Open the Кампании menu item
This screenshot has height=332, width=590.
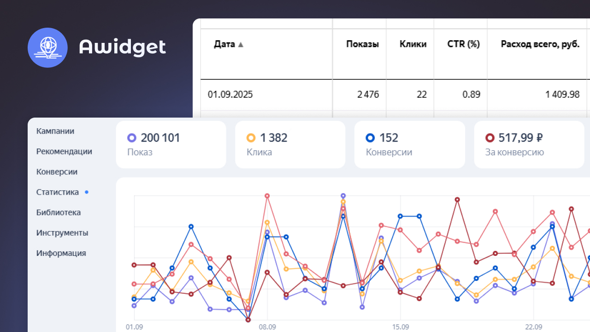55,131
